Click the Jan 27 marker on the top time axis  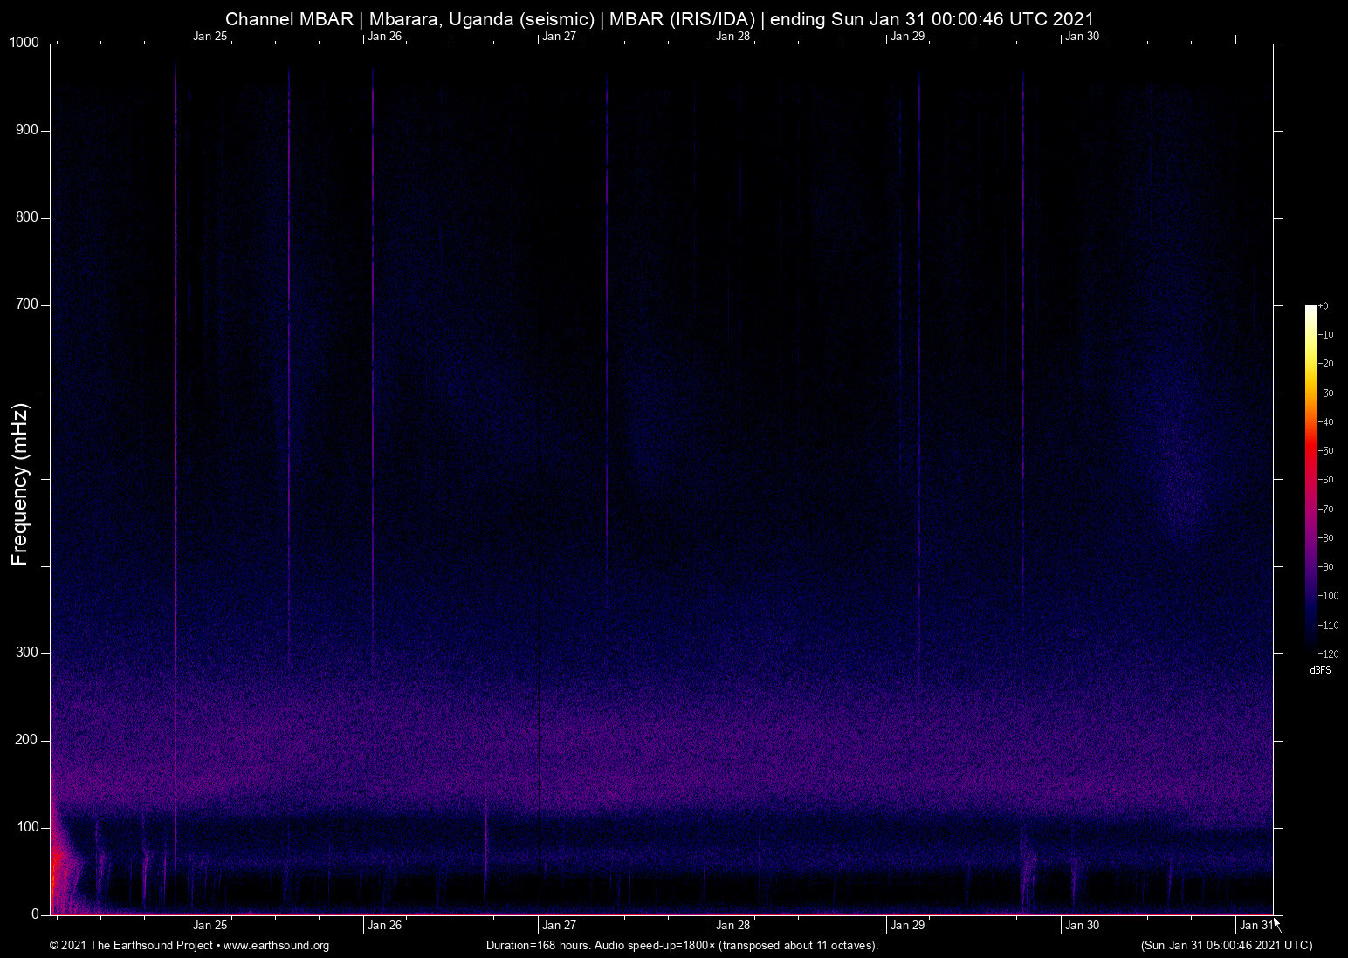[x=559, y=37]
